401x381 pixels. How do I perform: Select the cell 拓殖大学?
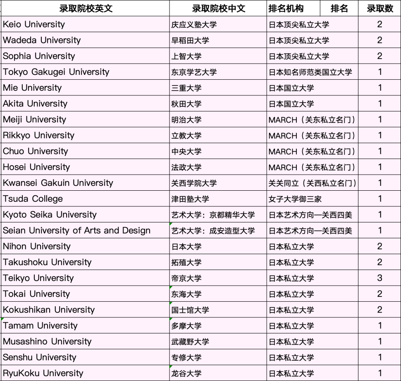coord(218,262)
